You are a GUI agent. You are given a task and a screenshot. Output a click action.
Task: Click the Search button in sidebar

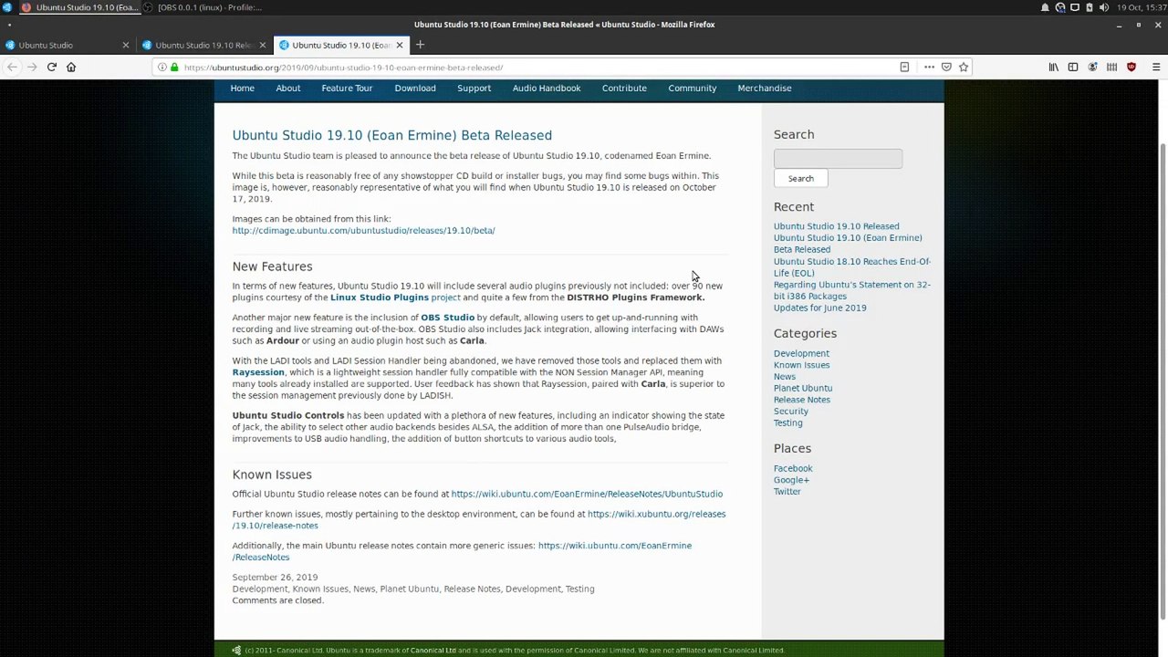coord(801,179)
